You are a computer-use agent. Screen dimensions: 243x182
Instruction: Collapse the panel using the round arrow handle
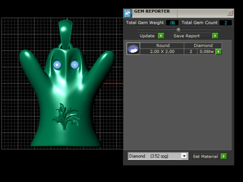click(178, 29)
